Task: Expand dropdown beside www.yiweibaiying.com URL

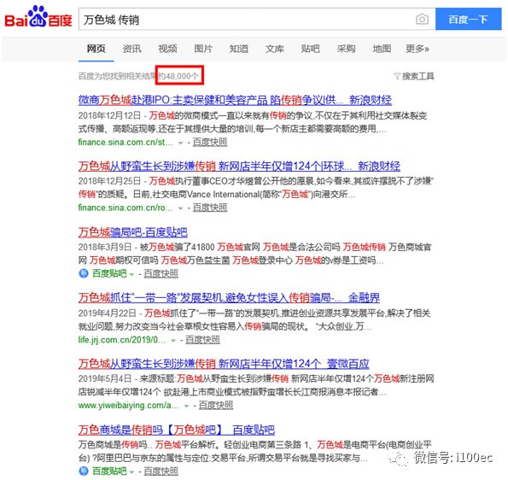Action: (186, 406)
